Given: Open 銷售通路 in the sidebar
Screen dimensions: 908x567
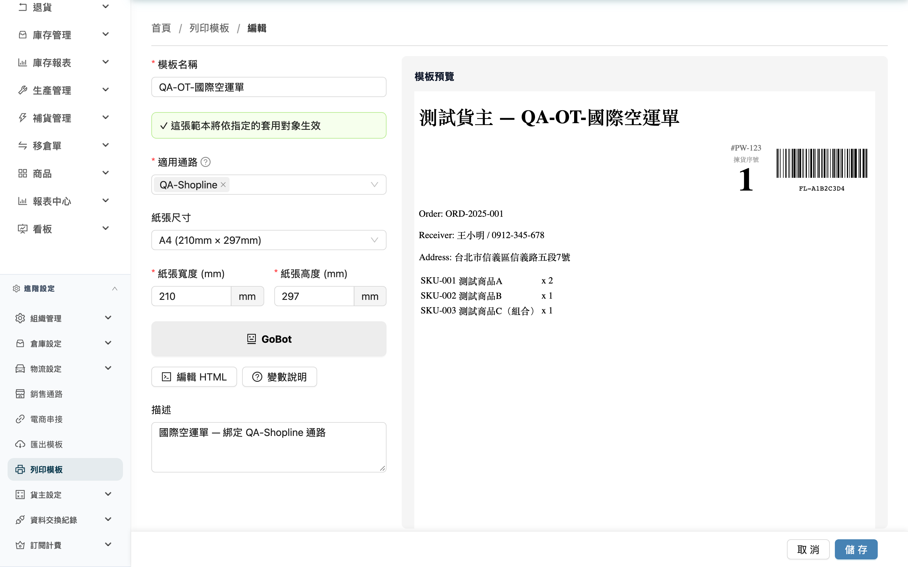Looking at the screenshot, I should click(65, 394).
